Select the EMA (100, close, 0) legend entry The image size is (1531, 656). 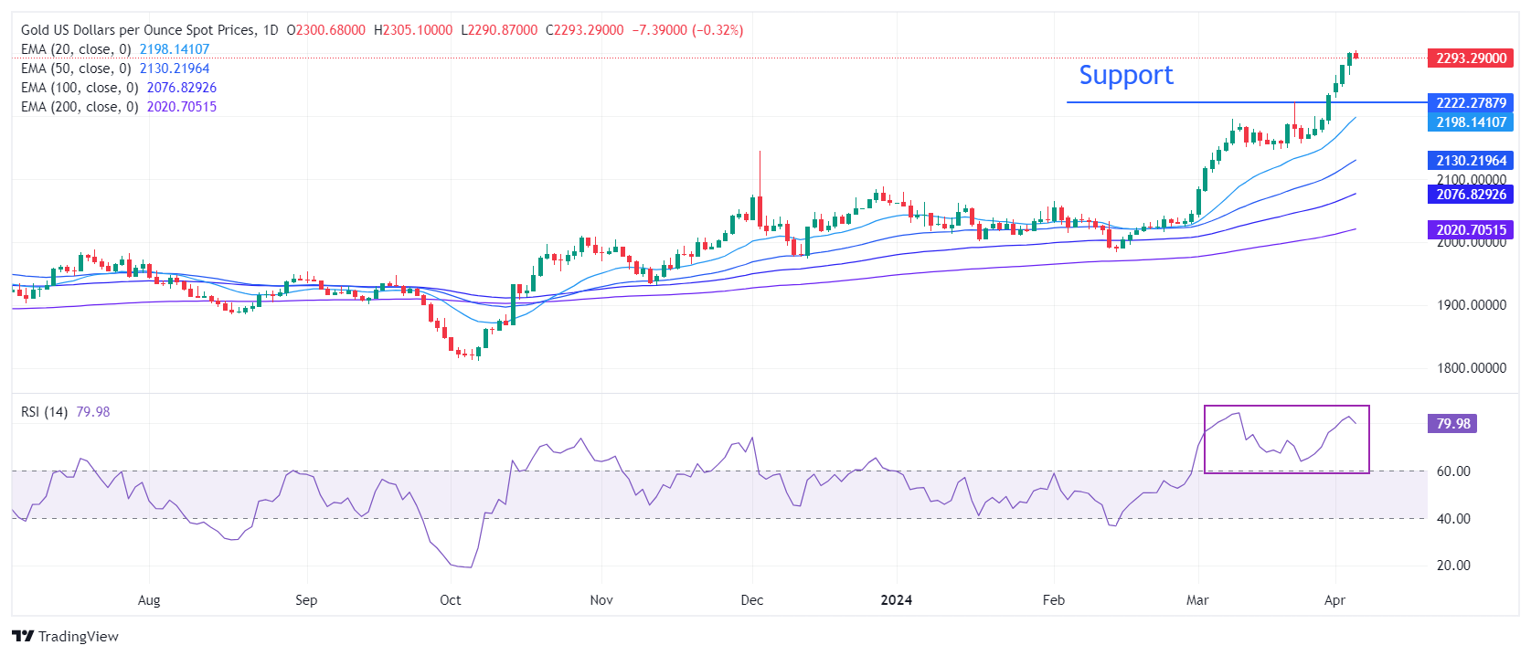80,88
